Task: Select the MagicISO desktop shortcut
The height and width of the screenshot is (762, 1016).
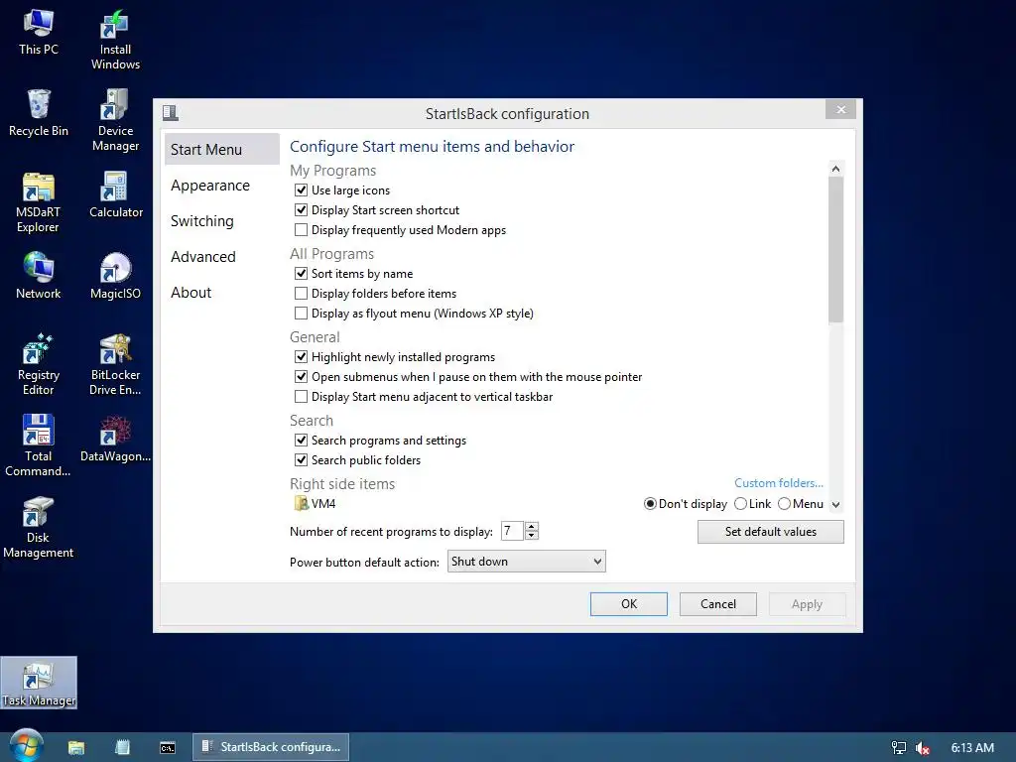Action: tap(115, 277)
